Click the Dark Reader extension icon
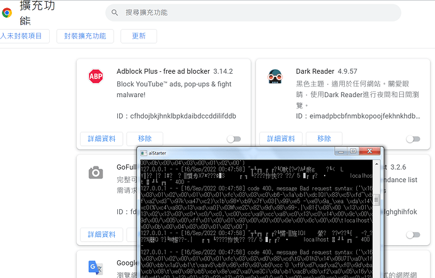Viewport: 435px width, 278px height. pyautogui.click(x=275, y=76)
